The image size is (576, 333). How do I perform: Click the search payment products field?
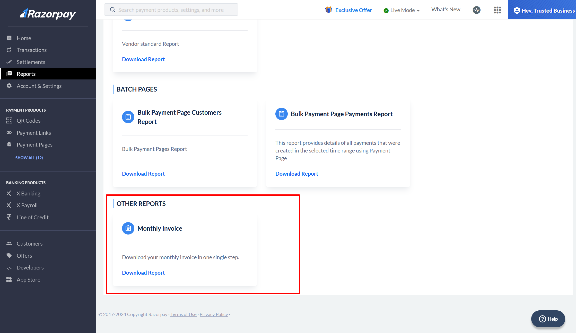pyautogui.click(x=171, y=10)
